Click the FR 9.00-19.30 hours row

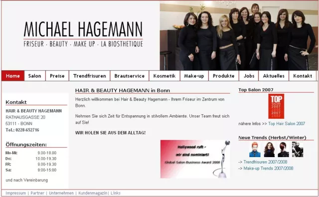coord(31,164)
